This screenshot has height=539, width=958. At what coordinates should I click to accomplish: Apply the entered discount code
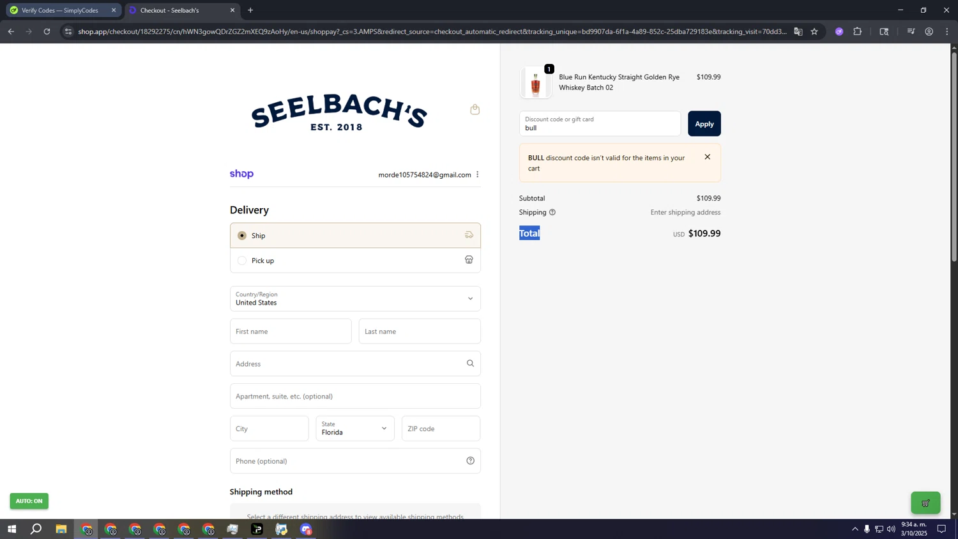(x=704, y=124)
